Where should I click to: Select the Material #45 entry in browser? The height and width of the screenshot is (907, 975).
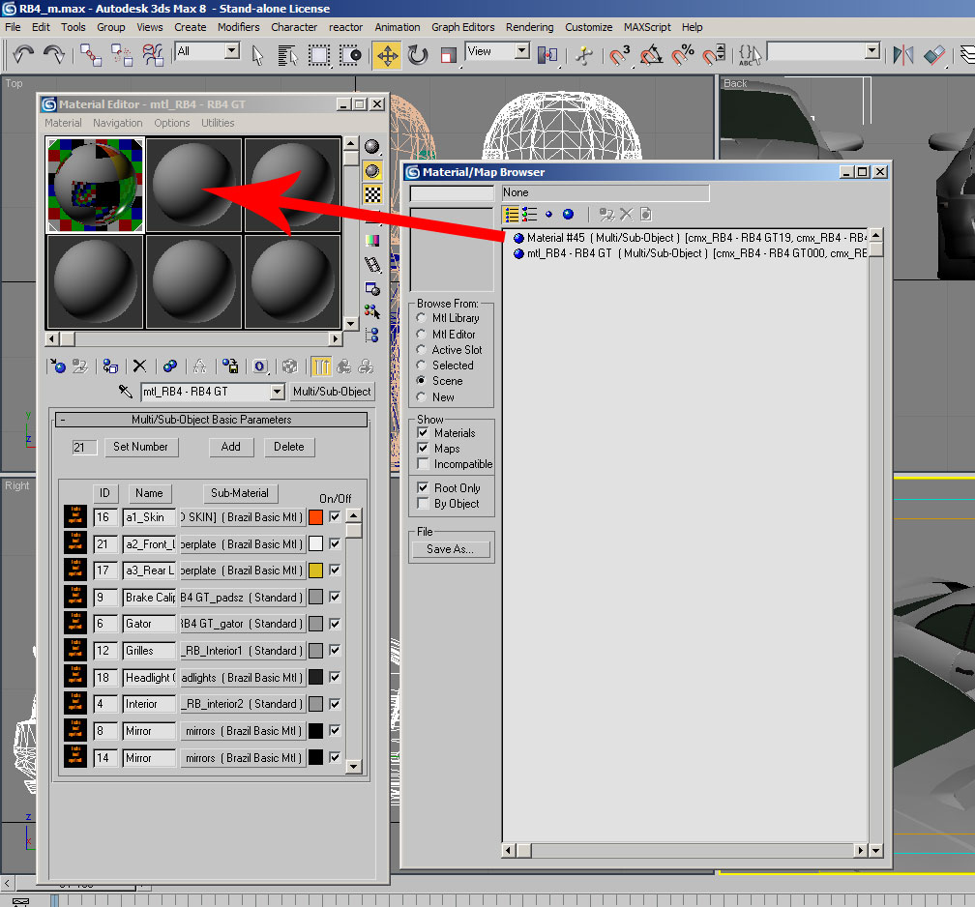click(689, 238)
